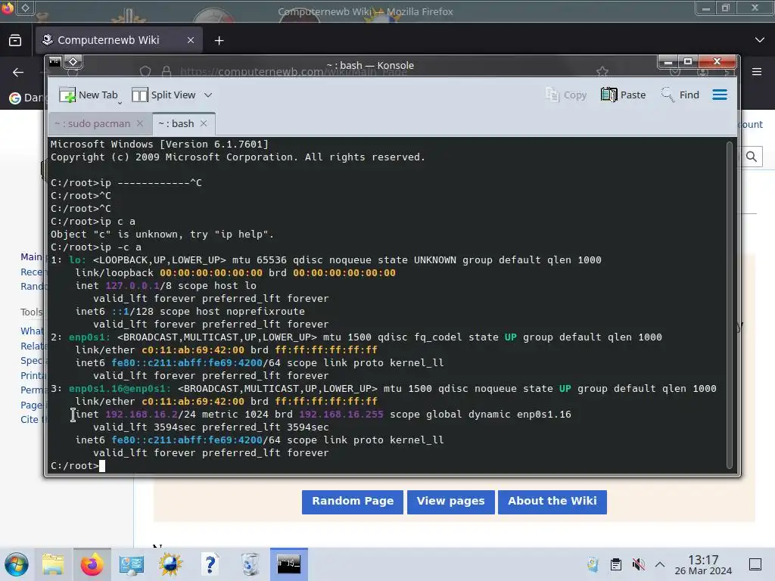The width and height of the screenshot is (775, 581).
Task: Close the Computernewb Wiki Firefox tab
Action: click(191, 40)
